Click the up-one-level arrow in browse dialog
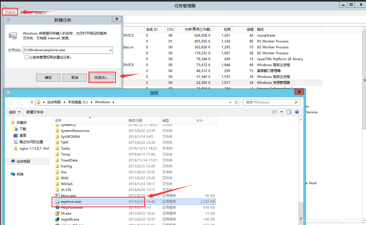366x225 pixels. coord(32,102)
